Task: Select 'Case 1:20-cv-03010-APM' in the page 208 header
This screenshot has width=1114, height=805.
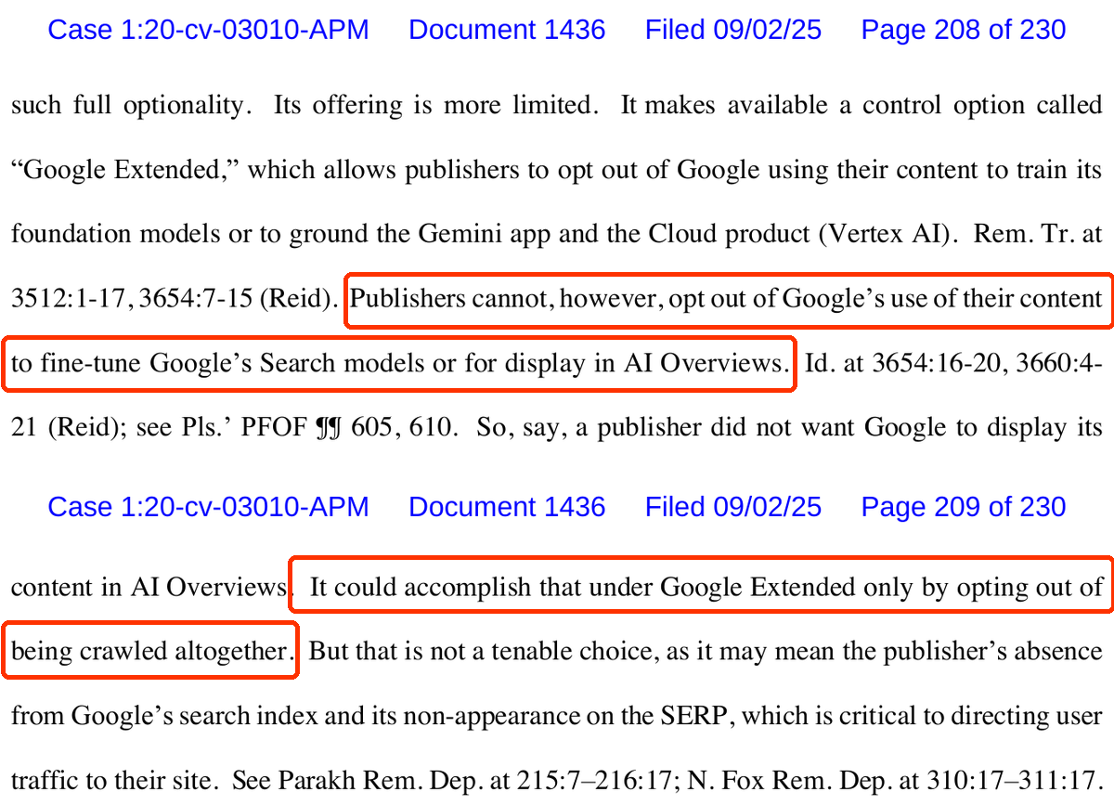Action: (208, 30)
